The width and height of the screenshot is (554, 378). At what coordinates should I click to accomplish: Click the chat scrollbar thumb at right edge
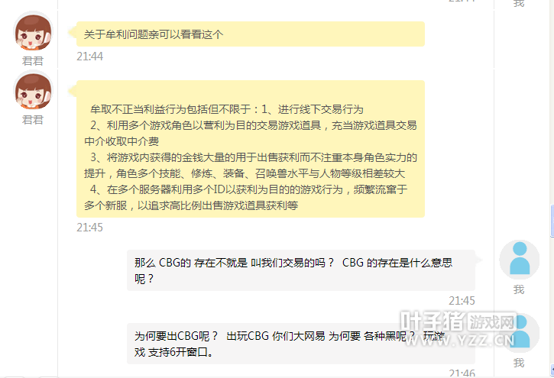click(x=552, y=221)
